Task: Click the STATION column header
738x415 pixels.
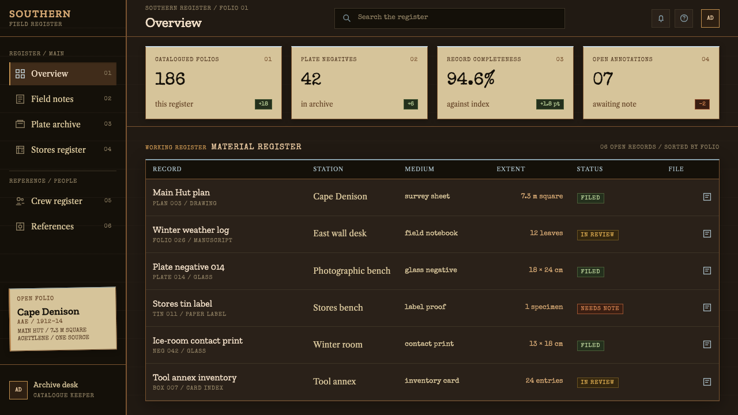Action: [x=328, y=169]
